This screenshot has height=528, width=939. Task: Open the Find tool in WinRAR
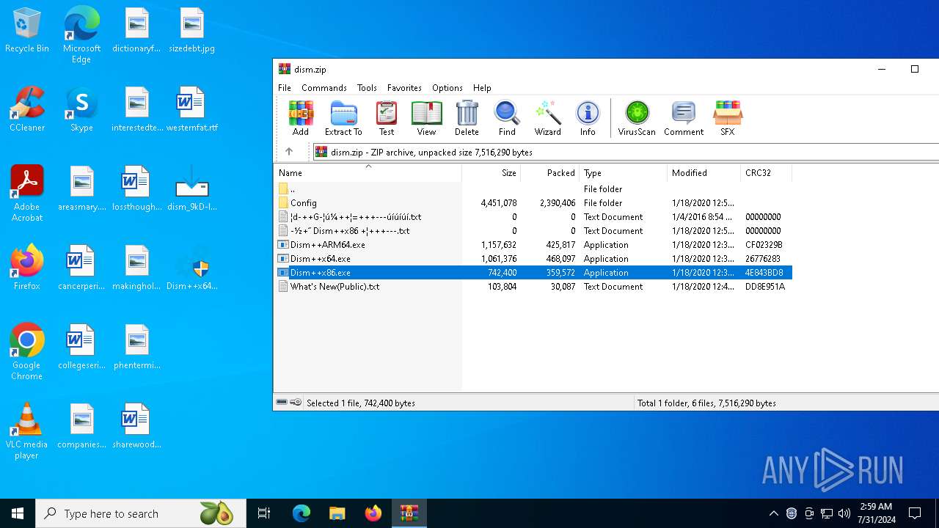507,118
